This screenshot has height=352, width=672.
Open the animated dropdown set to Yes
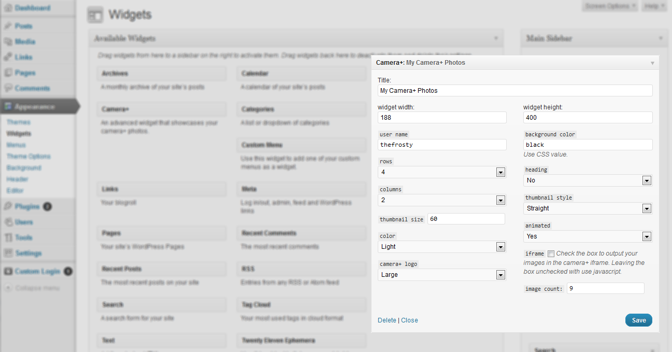tap(588, 236)
